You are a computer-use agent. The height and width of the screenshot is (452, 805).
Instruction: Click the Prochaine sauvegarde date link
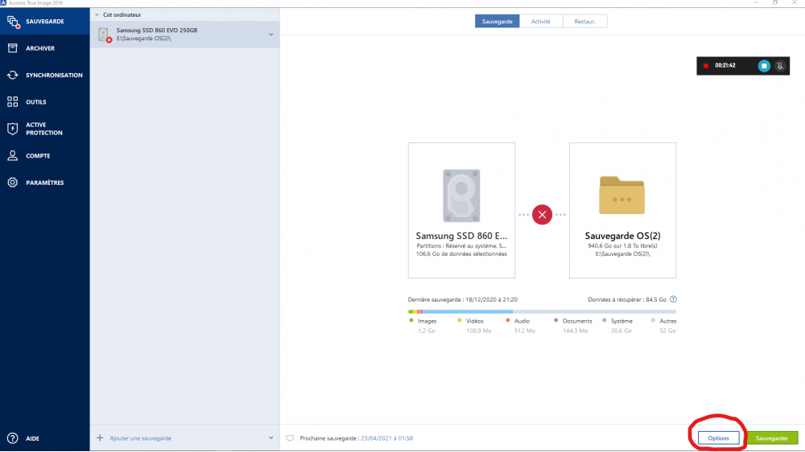tap(386, 438)
